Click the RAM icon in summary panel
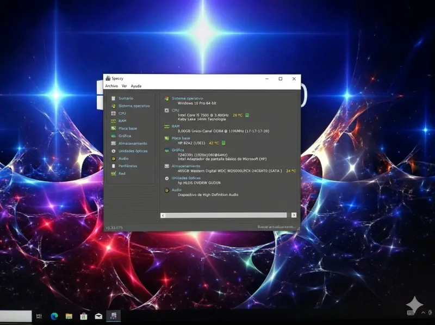Screen dimensions: 435x325 [166, 126]
